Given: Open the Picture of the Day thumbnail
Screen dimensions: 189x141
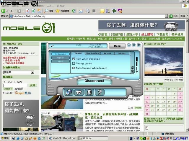Looking at the screenshot, I should pos(164,62).
